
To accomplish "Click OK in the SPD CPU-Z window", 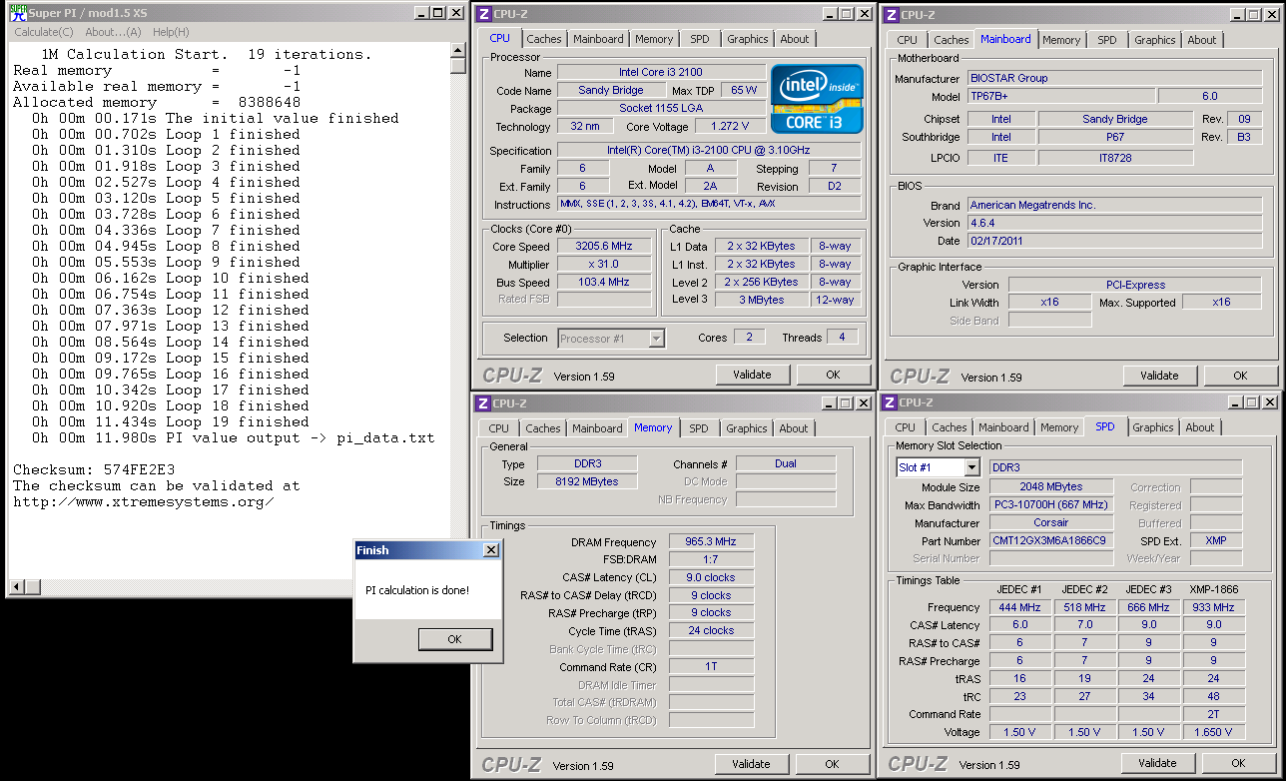I will (1239, 763).
